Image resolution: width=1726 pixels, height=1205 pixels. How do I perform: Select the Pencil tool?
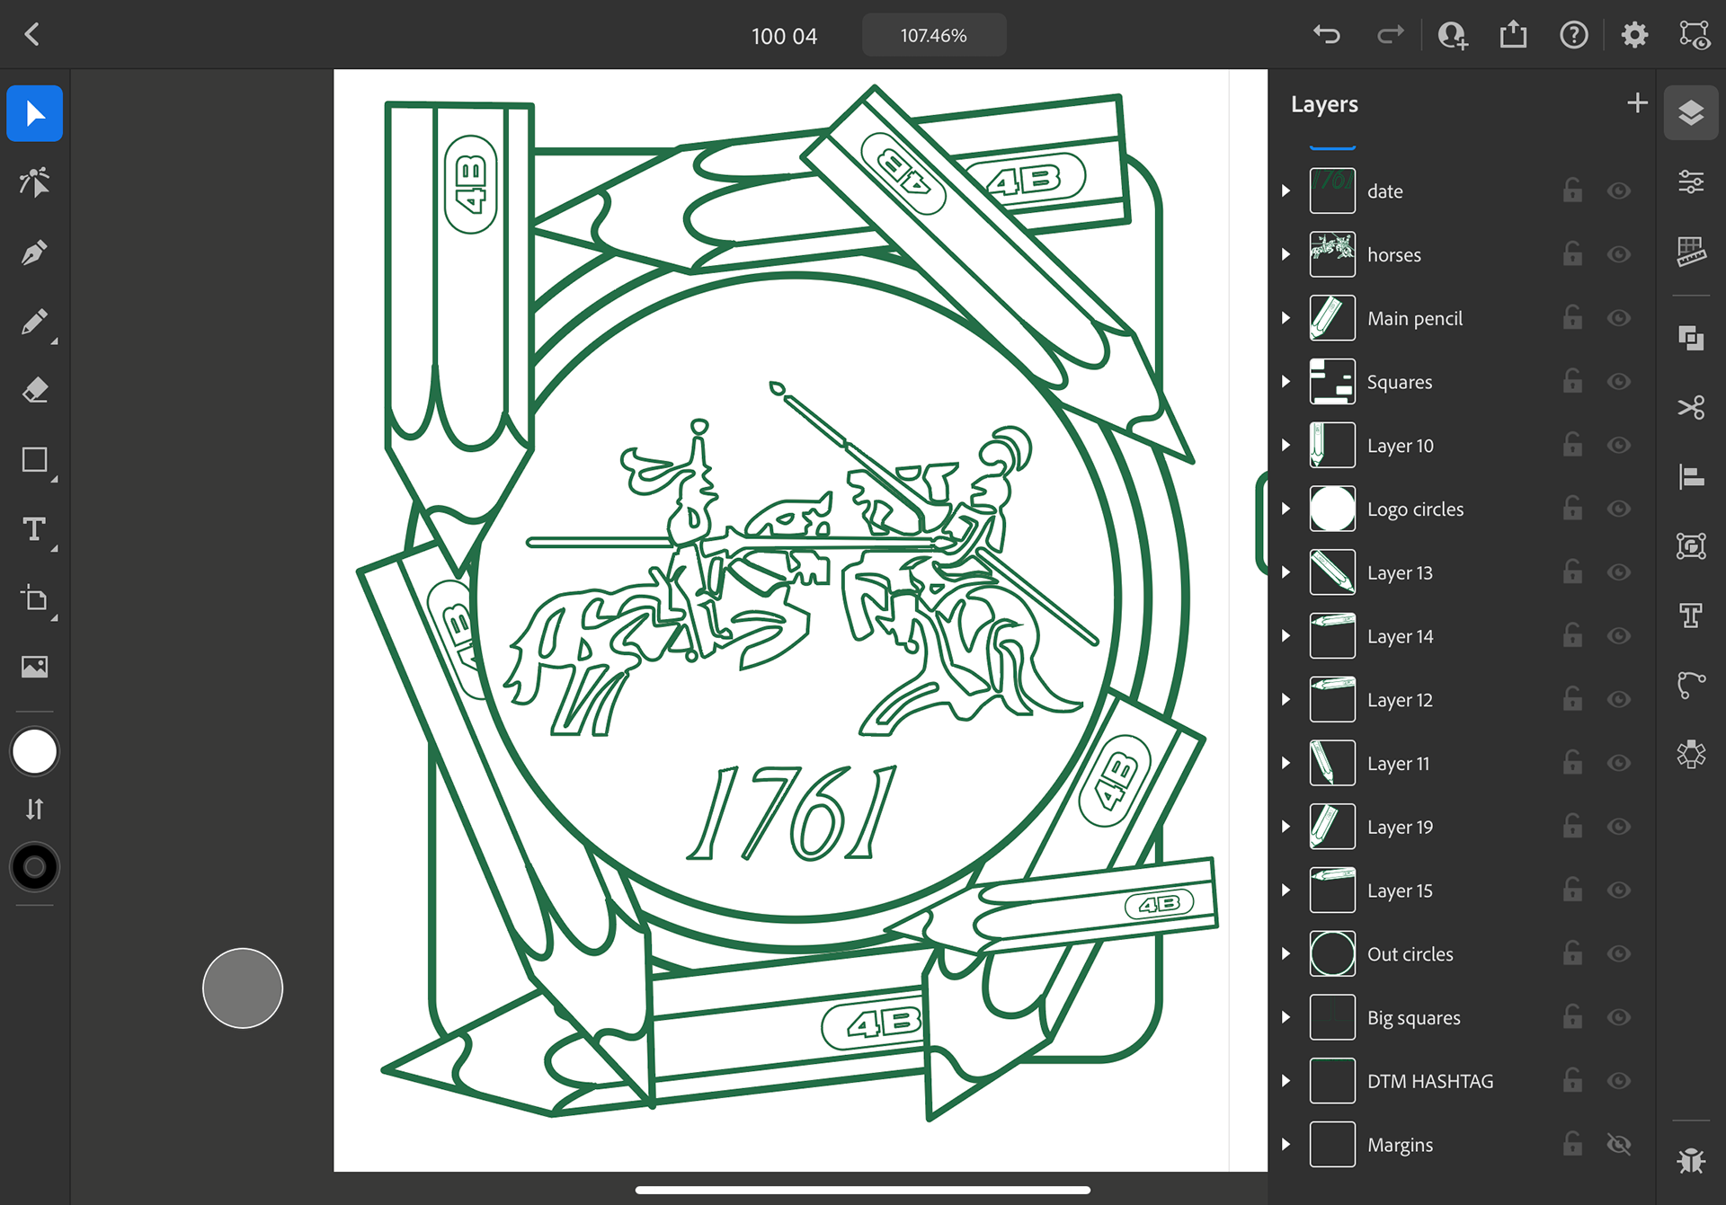click(34, 322)
